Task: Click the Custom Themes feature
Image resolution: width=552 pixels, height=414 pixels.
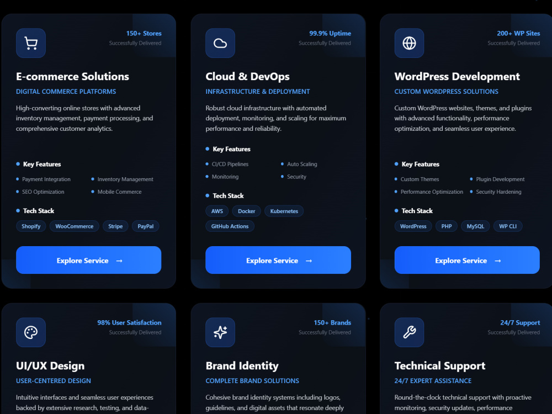Action: click(420, 179)
